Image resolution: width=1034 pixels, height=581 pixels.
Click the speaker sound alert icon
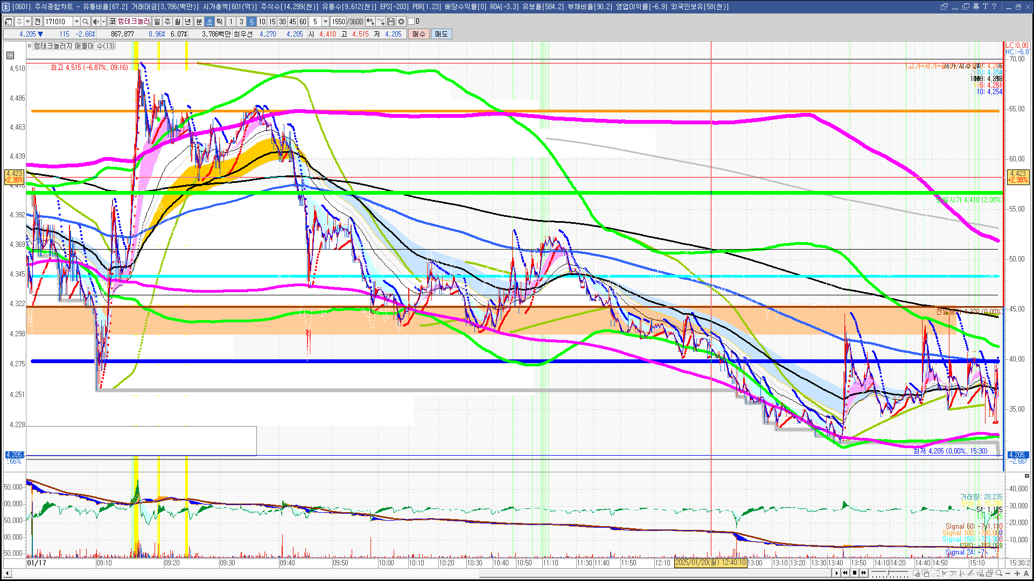(95, 22)
